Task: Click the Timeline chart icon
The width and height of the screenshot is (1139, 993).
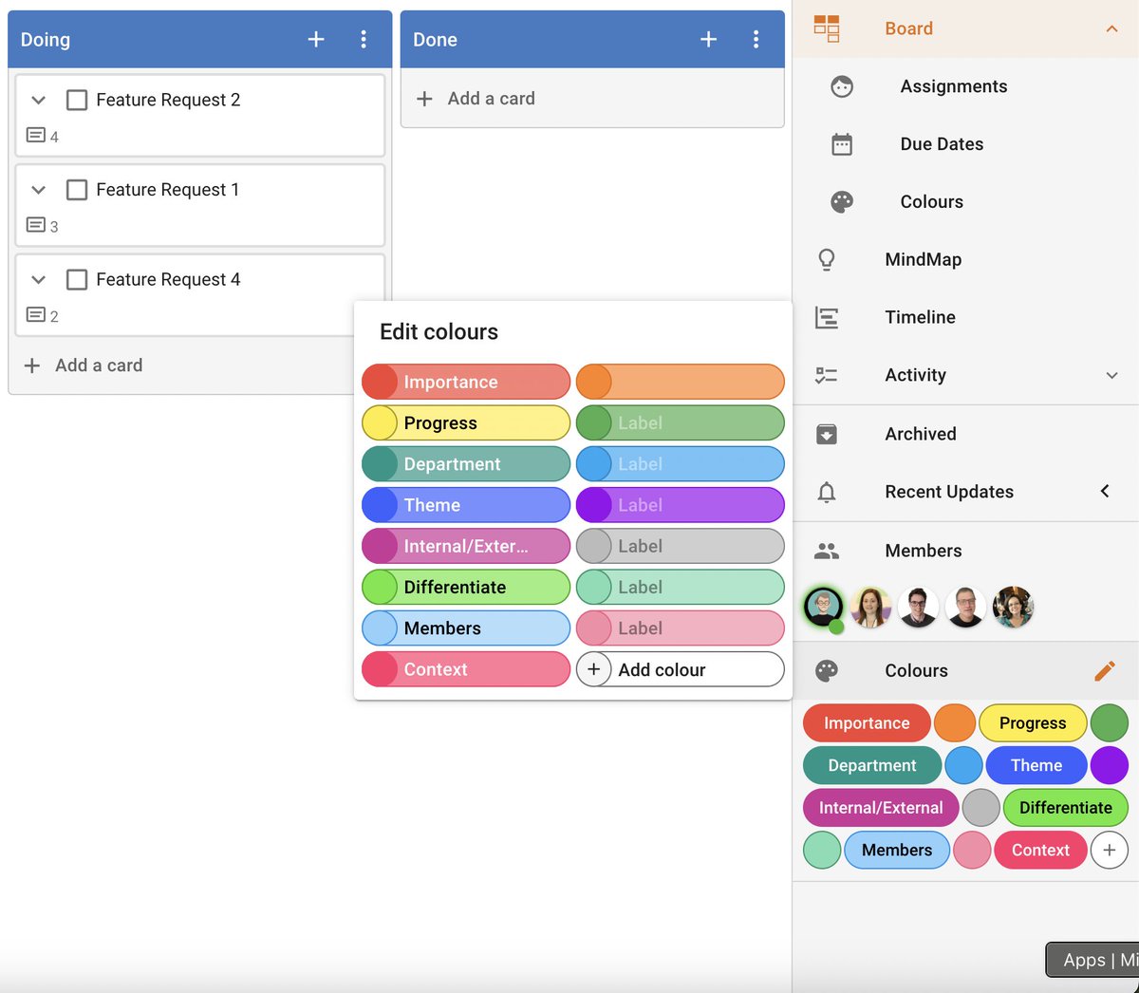Action: 827,317
